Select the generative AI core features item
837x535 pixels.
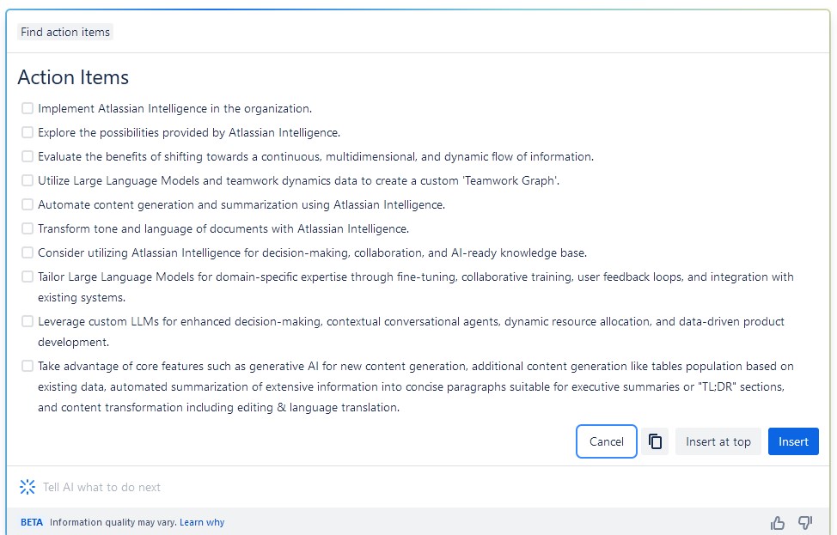point(27,365)
